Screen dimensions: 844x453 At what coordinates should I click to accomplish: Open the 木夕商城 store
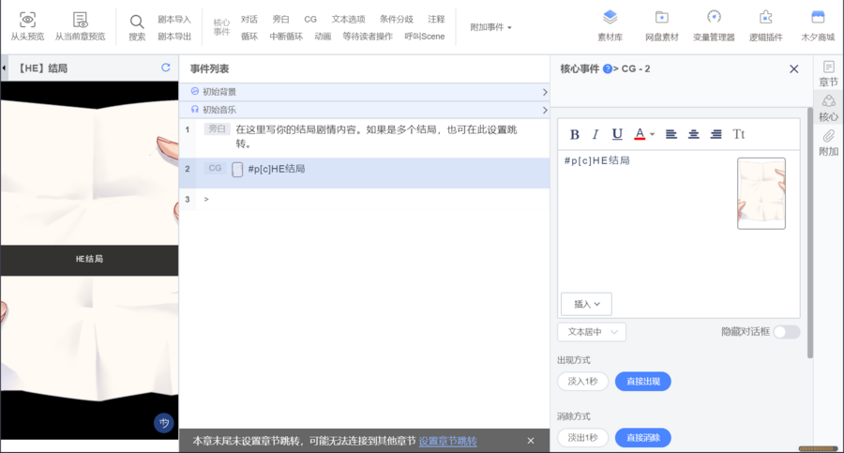(x=818, y=18)
